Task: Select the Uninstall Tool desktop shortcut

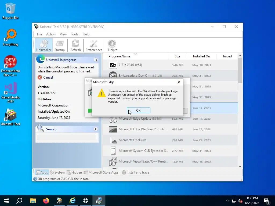Action: pyautogui.click(x=10, y=117)
